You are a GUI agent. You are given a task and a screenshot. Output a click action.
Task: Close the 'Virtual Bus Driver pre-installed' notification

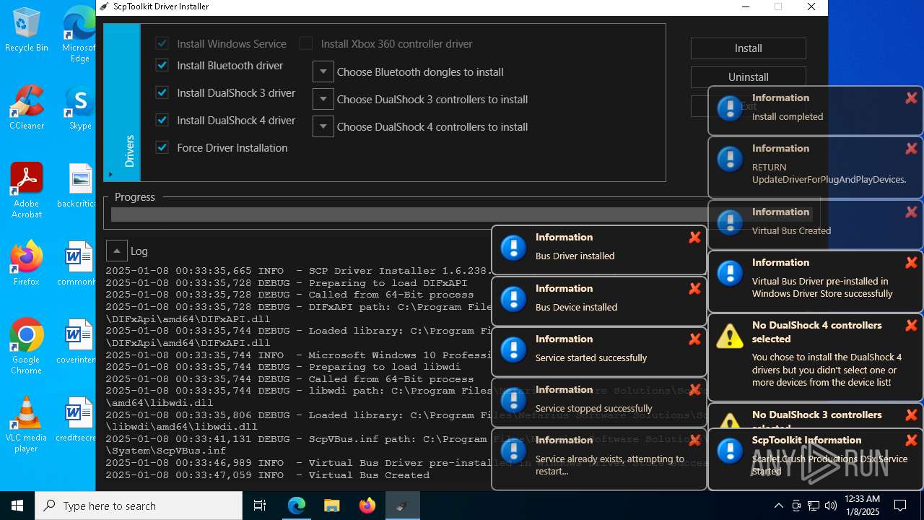click(911, 263)
